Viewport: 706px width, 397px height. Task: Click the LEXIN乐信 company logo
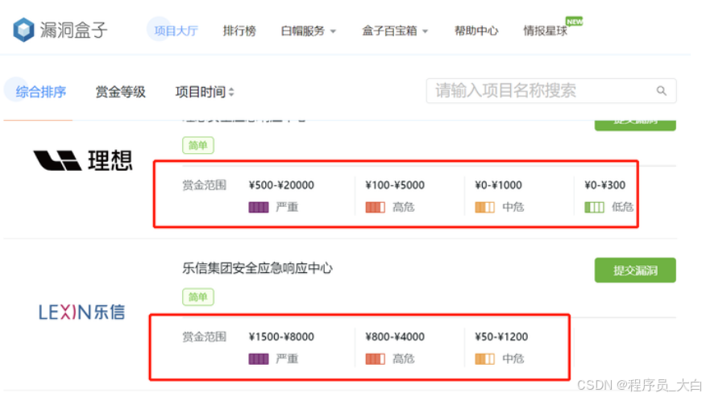point(81,312)
